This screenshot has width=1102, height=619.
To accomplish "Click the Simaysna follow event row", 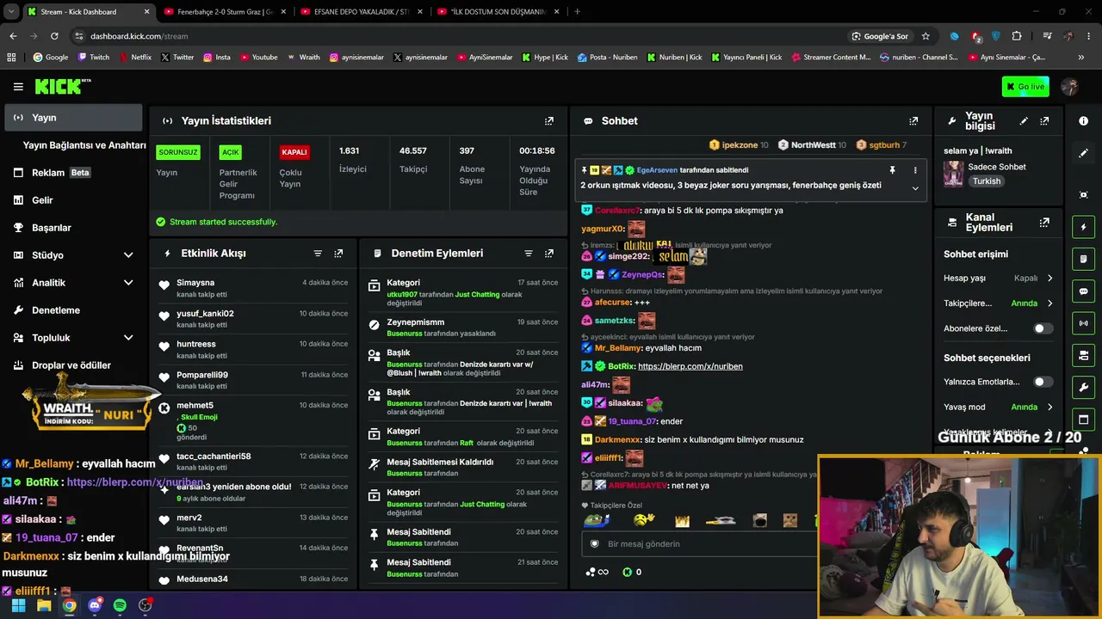I will [x=254, y=288].
